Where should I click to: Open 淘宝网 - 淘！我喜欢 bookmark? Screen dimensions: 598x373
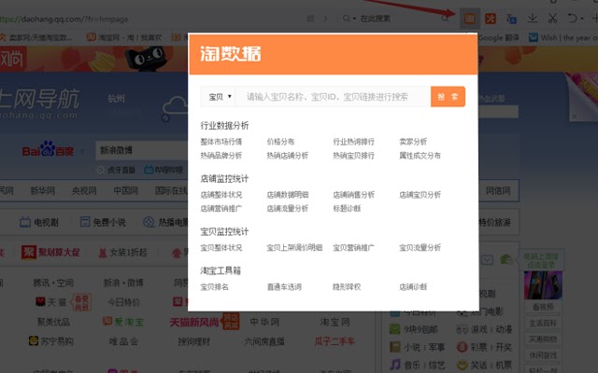(124, 37)
